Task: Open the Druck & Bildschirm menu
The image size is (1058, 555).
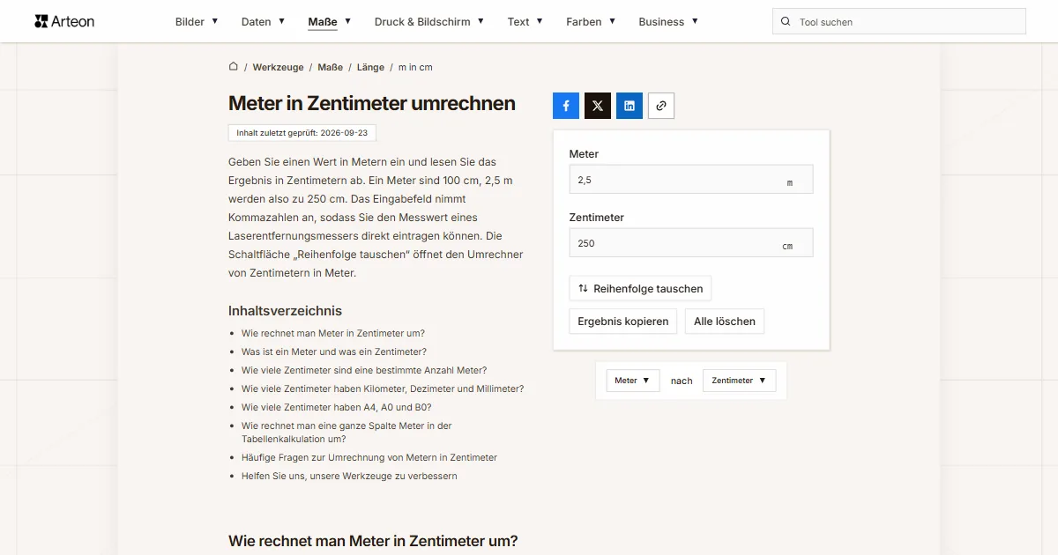Action: point(429,21)
